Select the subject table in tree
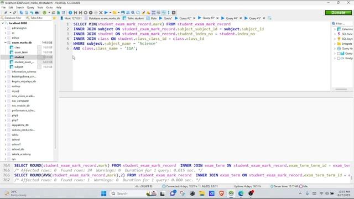This screenshot has height=199, width=354. [x=19, y=67]
